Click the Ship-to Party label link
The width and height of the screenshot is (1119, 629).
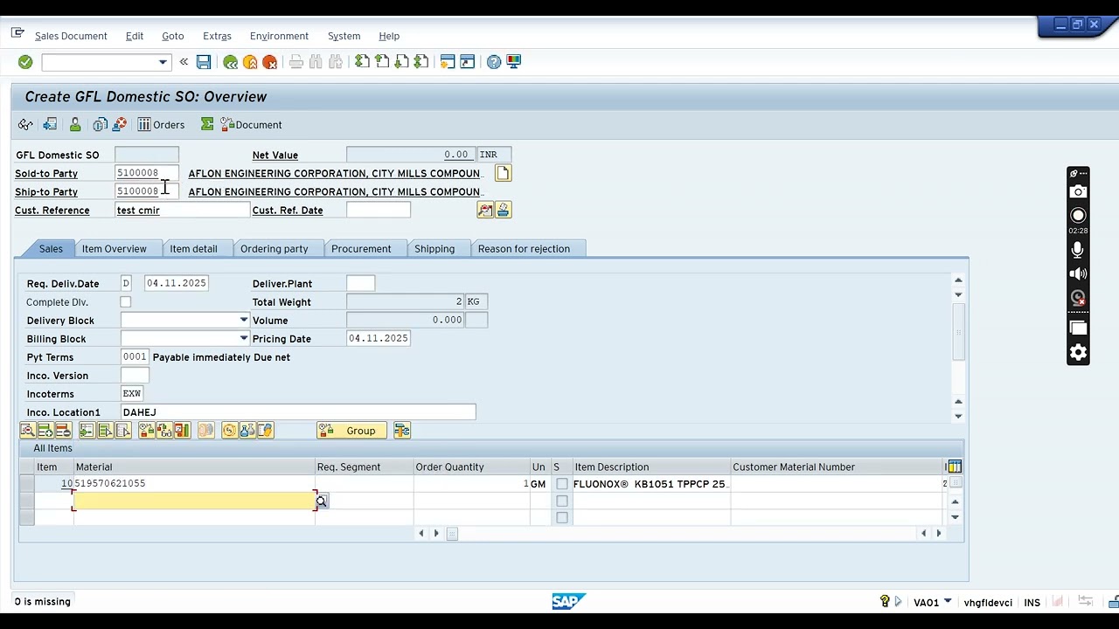coord(46,192)
